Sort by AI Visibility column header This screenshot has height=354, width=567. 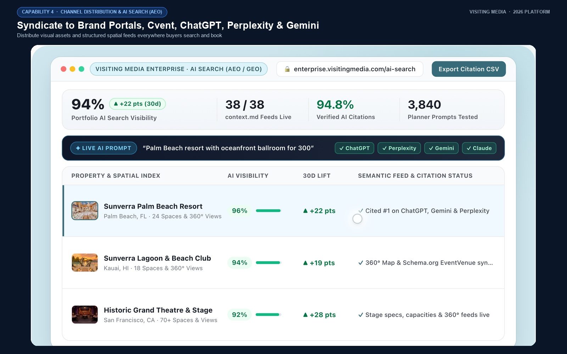pos(248,176)
